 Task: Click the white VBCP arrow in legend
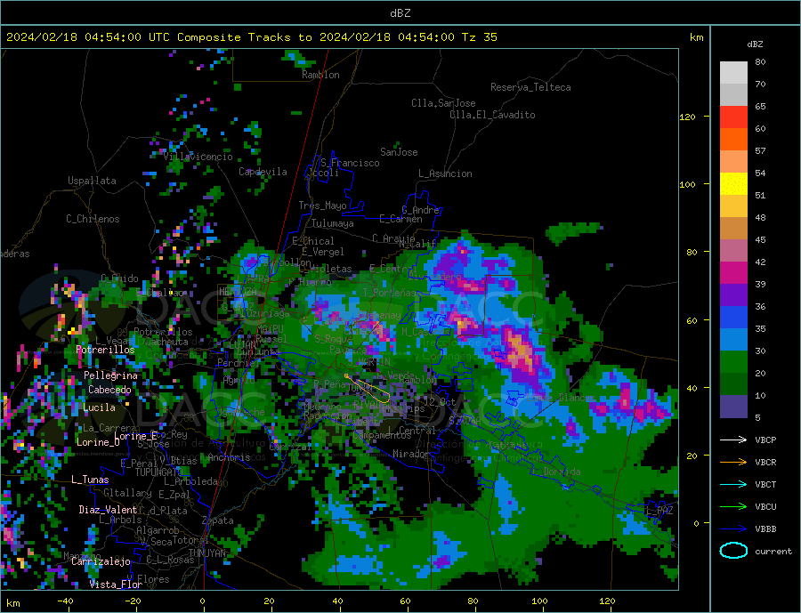point(733,440)
